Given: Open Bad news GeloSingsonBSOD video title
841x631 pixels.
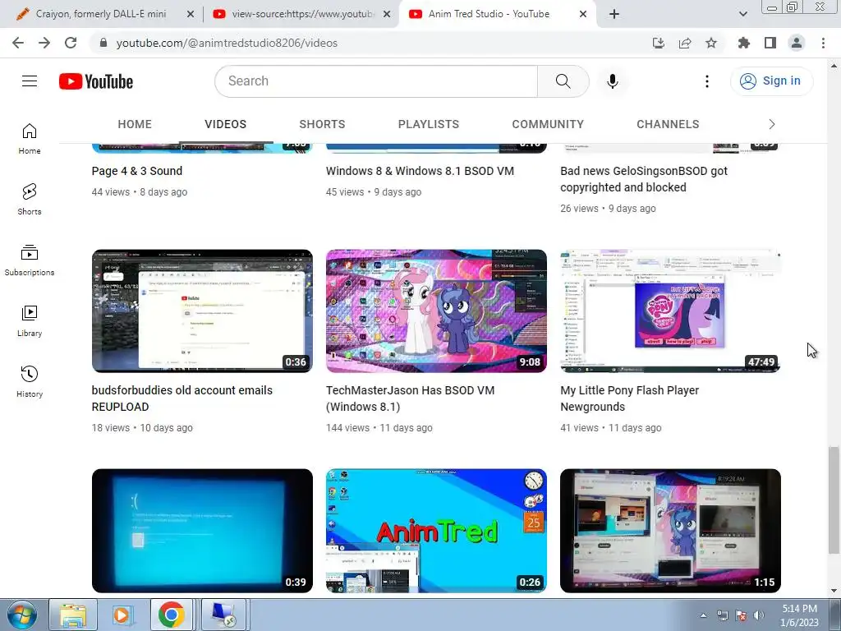Looking at the screenshot, I should click(644, 179).
